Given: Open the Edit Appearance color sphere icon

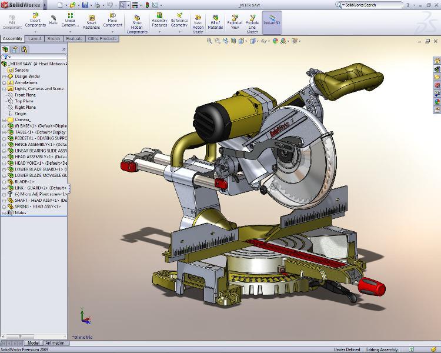Looking at the screenshot, I should [x=275, y=41].
